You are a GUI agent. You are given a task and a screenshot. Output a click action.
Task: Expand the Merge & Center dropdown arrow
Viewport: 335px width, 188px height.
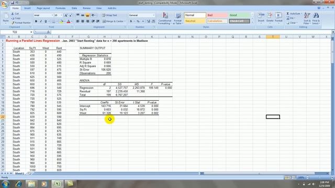point(125,21)
